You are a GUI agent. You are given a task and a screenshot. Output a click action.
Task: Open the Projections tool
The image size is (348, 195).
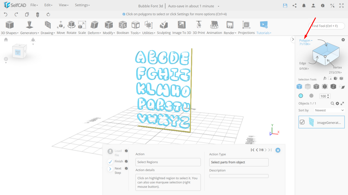coord(246,28)
